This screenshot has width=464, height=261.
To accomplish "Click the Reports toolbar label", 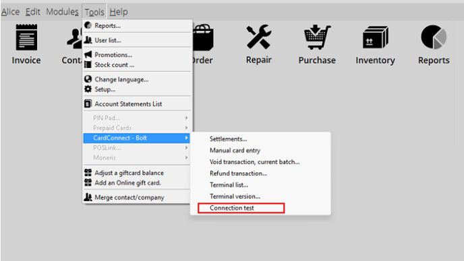I will [x=434, y=61].
